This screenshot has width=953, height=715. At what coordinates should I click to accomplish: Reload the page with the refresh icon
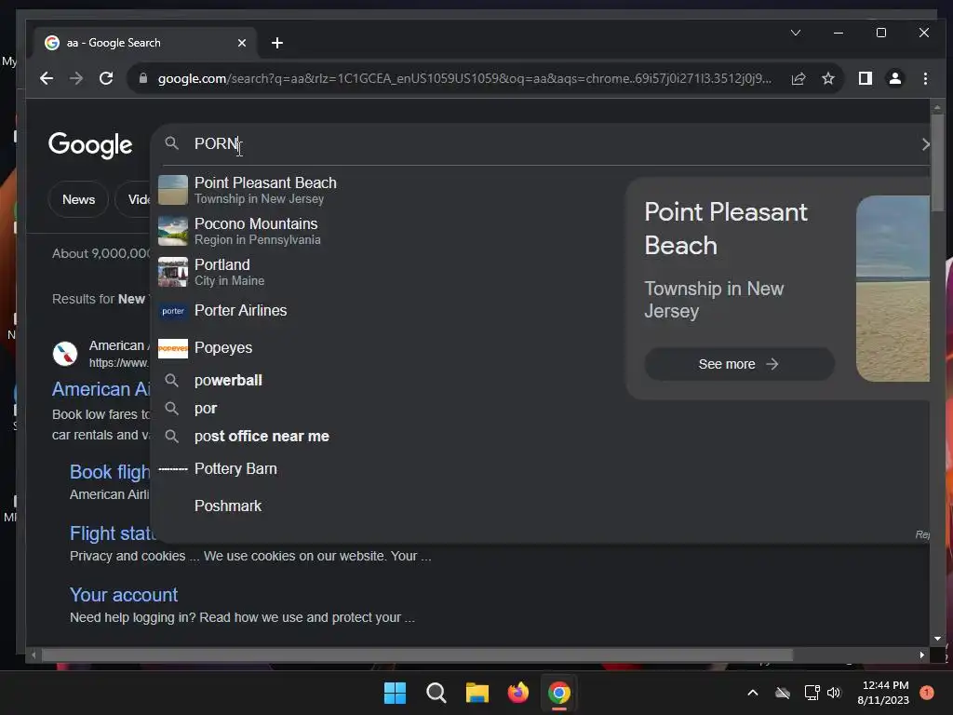pos(106,78)
